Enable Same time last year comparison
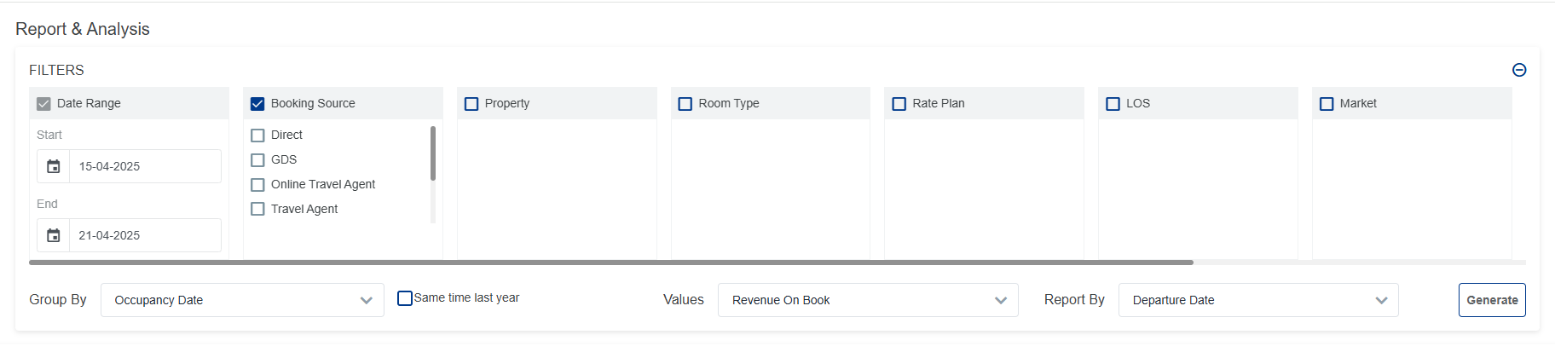 tap(405, 298)
